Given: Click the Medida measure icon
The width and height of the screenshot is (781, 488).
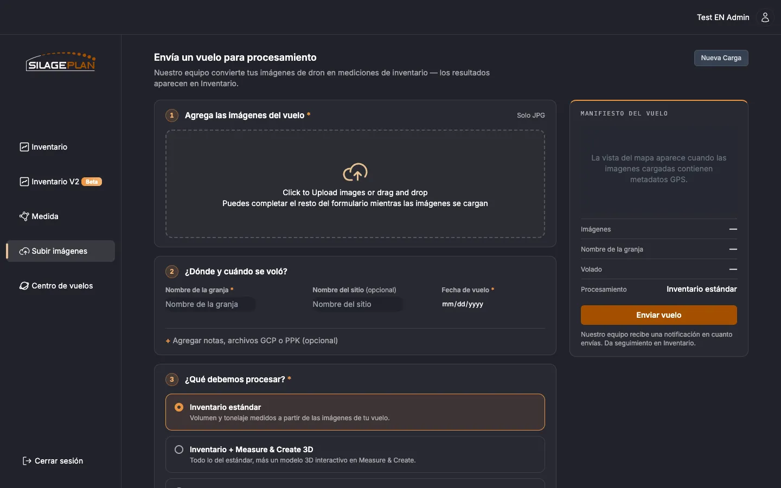Looking at the screenshot, I should point(24,216).
